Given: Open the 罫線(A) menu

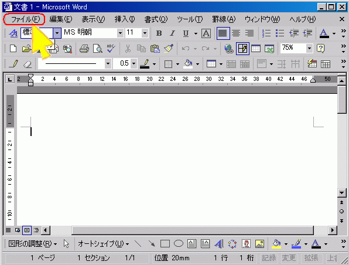Looking at the screenshot, I should coord(224,19).
